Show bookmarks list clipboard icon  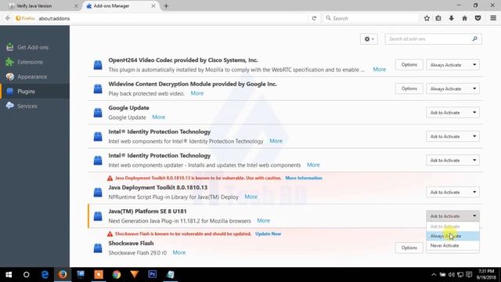(x=438, y=18)
